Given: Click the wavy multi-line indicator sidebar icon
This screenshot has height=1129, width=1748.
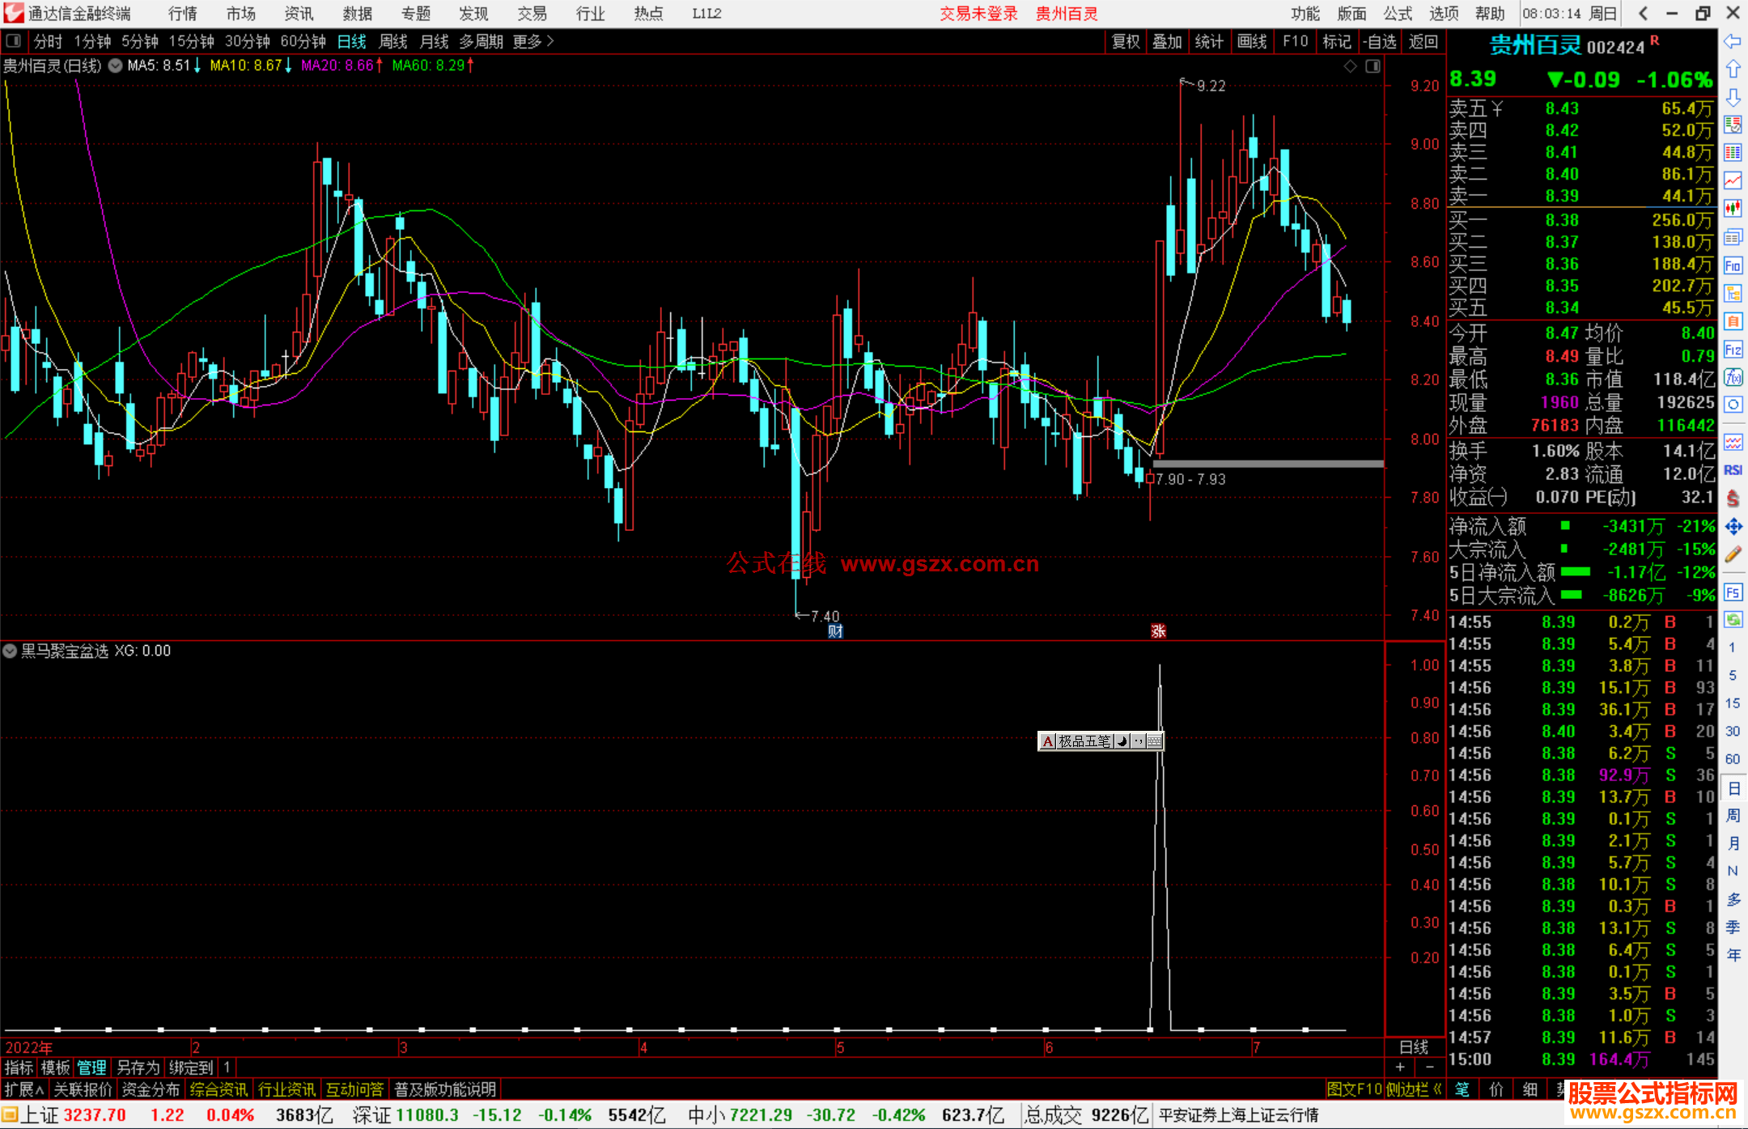Looking at the screenshot, I should (1733, 443).
